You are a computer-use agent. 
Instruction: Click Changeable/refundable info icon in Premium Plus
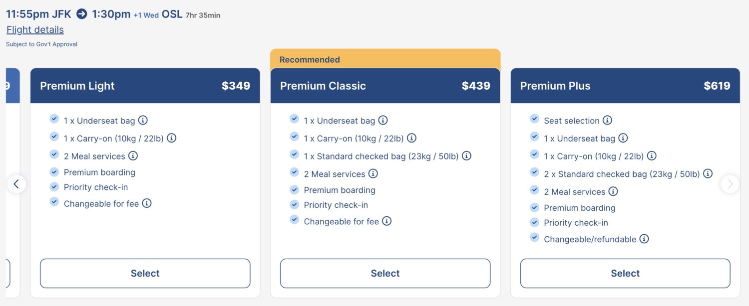tap(644, 239)
